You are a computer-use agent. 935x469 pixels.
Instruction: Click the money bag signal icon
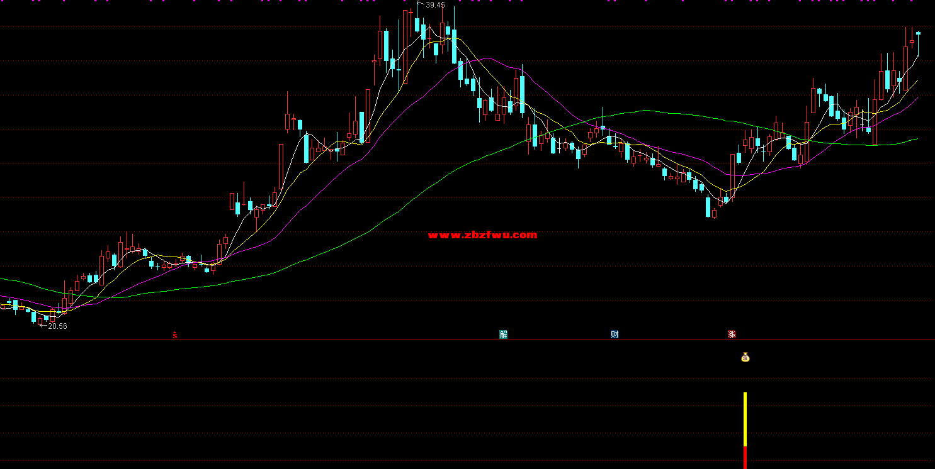[745, 357]
